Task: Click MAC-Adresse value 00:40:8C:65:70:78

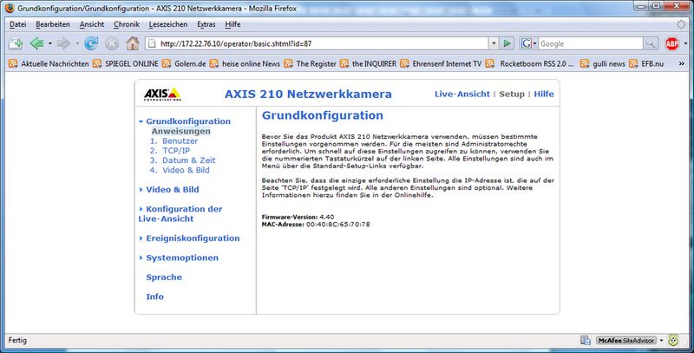Action: point(338,225)
